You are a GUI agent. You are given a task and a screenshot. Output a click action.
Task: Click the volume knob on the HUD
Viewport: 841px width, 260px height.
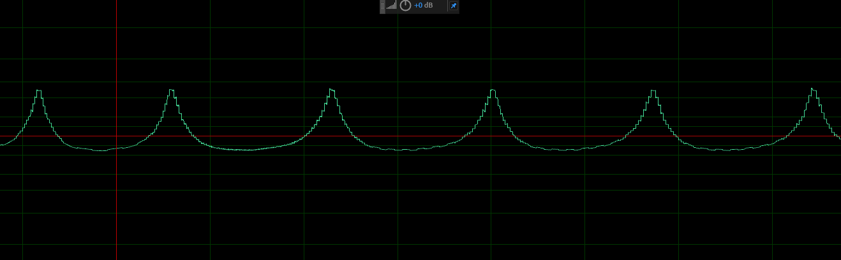click(x=405, y=6)
